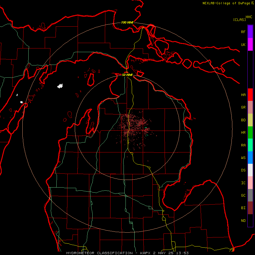This screenshot has width=255, height=255.
Task: Click the ND black legend swatch
Action: pos(250,220)
